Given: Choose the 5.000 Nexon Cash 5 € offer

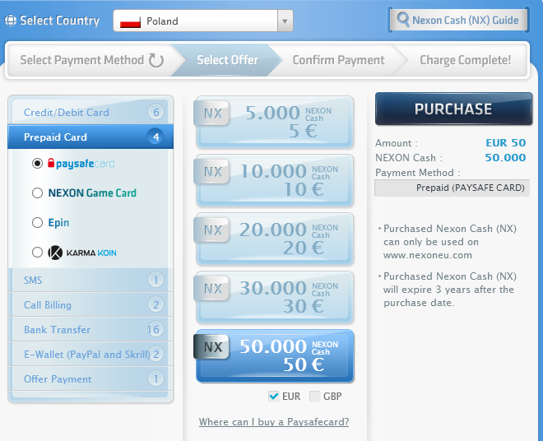Looking at the screenshot, I should point(275,122).
